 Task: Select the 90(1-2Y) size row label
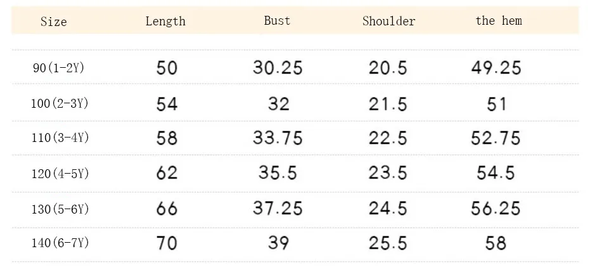coord(59,68)
